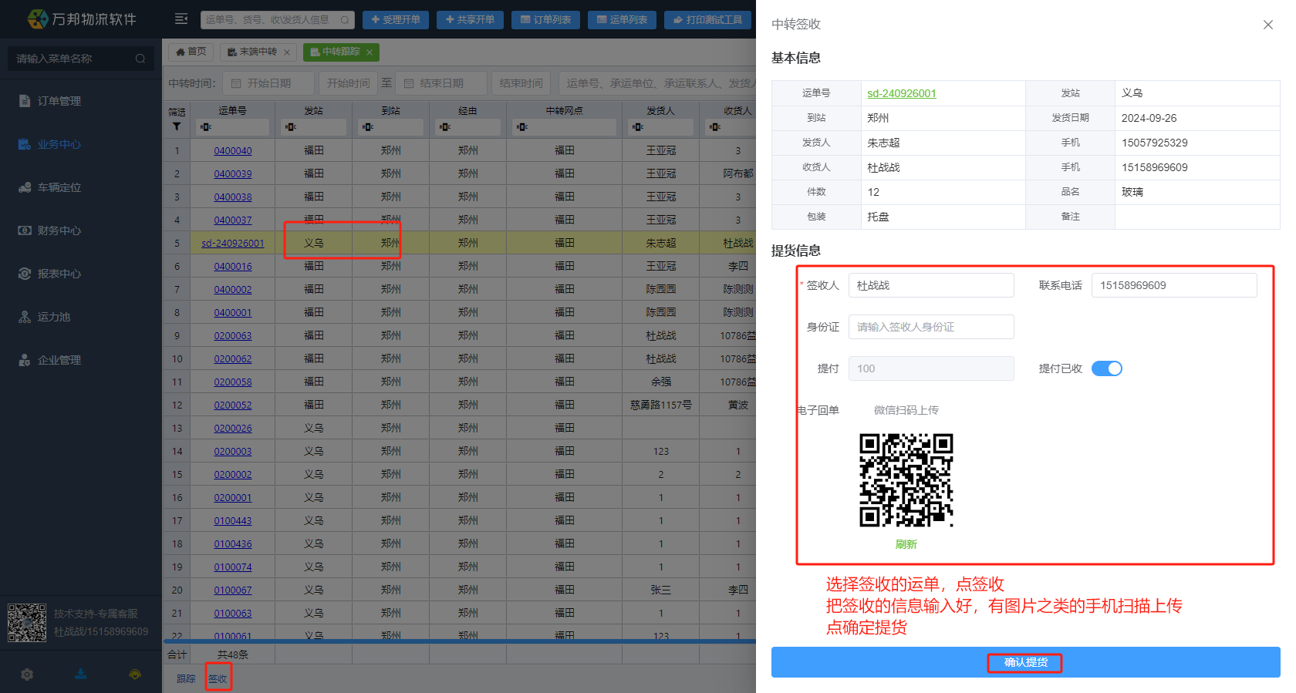Click the 刷新 link under QR code
Screen dimensions: 1296x693
point(906,544)
